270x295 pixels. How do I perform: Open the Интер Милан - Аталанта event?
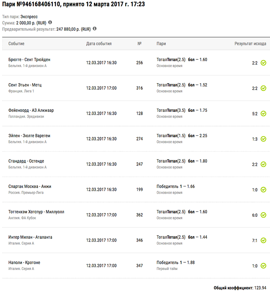coord(30,237)
